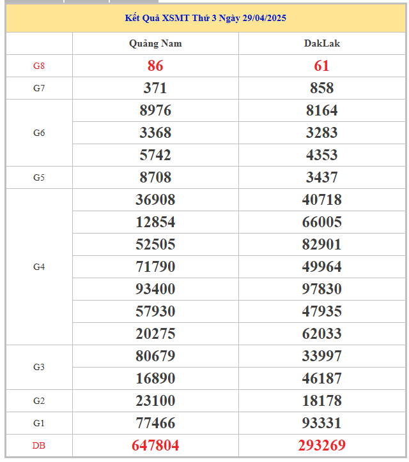Click the G4 row label
Screen dimensions: 409x462
[39, 267]
